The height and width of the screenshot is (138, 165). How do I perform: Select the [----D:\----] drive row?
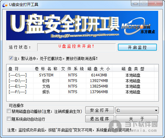point(82,81)
